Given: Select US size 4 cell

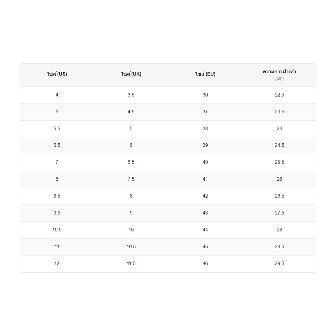Looking at the screenshot, I should [x=57, y=95].
